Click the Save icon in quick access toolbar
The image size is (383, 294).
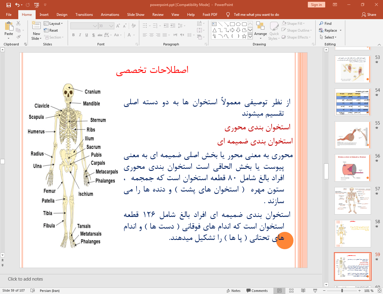pos(9,5)
